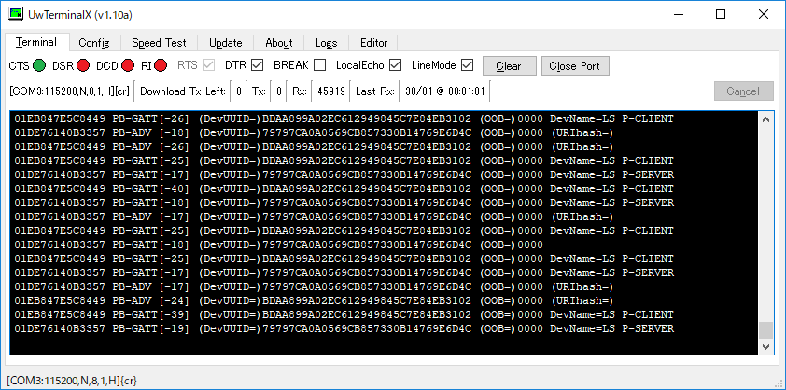This screenshot has height=390, width=786.
Task: Click the terminal scrollbar thumb
Action: (765, 330)
